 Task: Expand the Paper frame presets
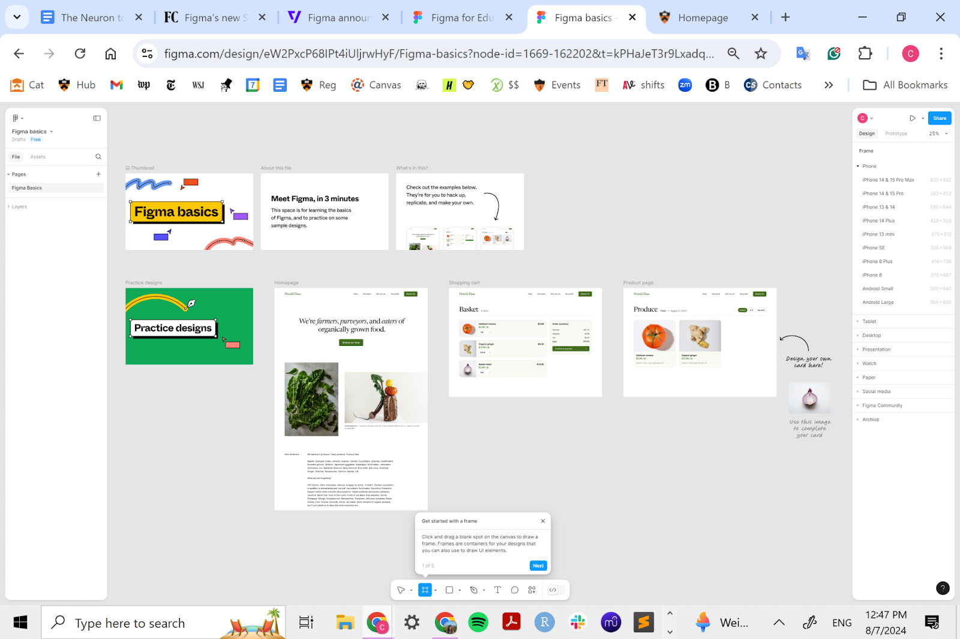point(858,378)
